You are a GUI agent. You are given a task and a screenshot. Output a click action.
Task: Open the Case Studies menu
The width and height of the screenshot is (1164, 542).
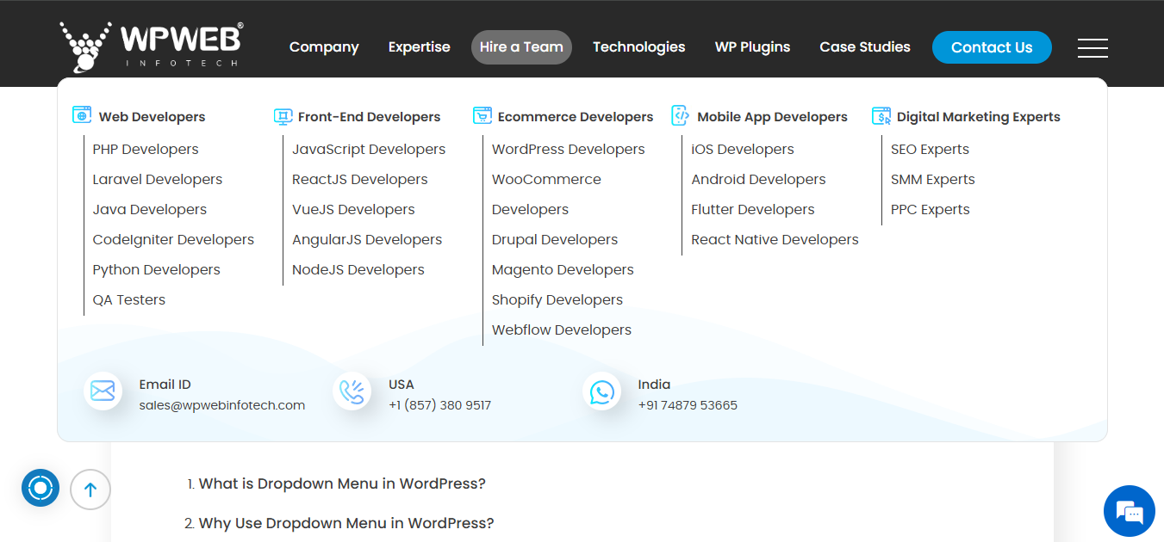[865, 47]
